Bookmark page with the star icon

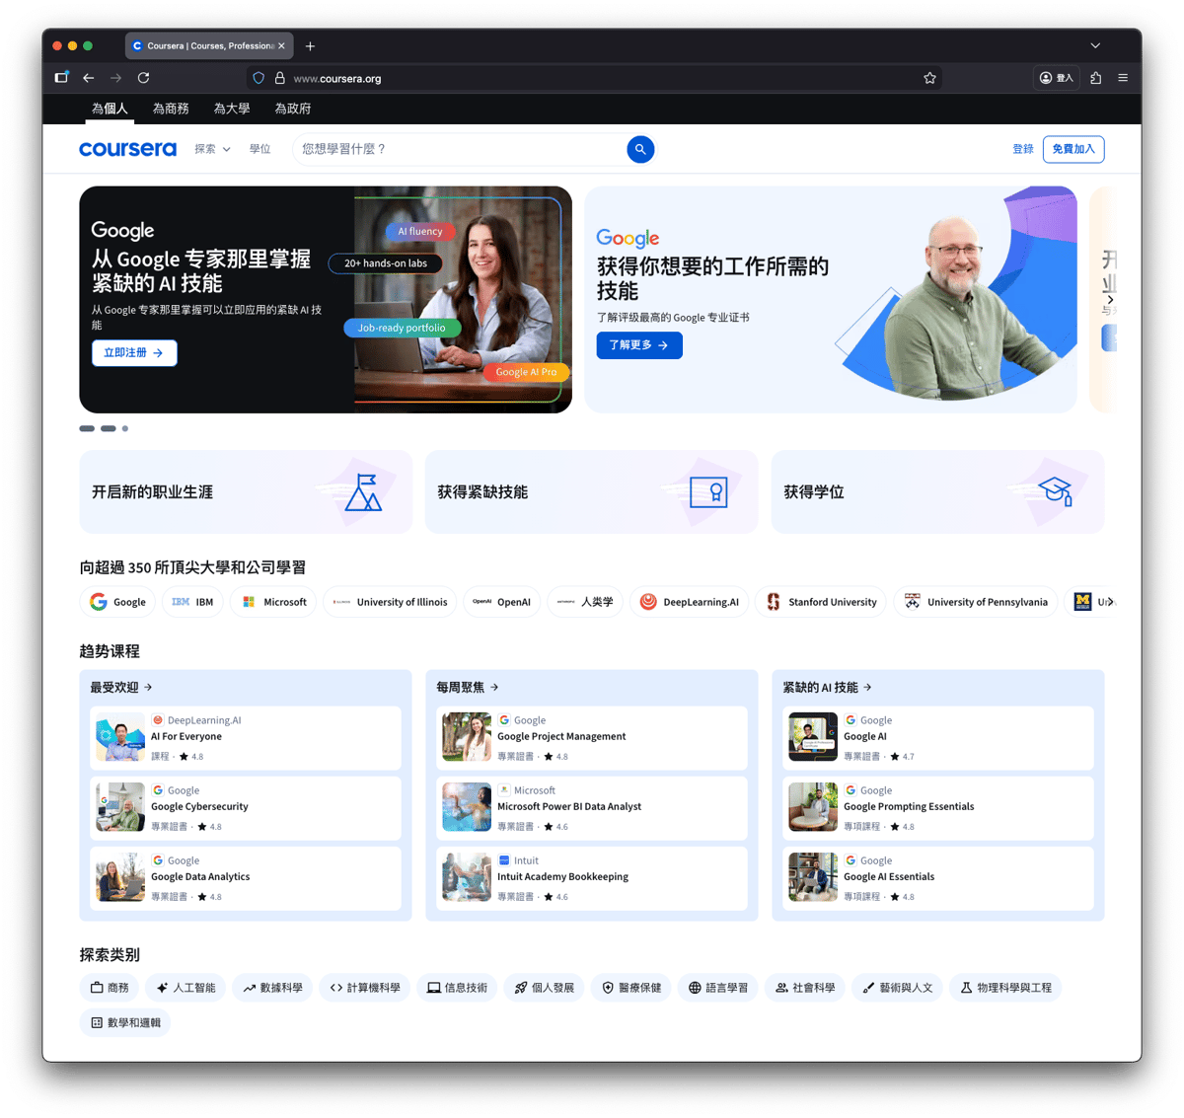[x=929, y=78]
